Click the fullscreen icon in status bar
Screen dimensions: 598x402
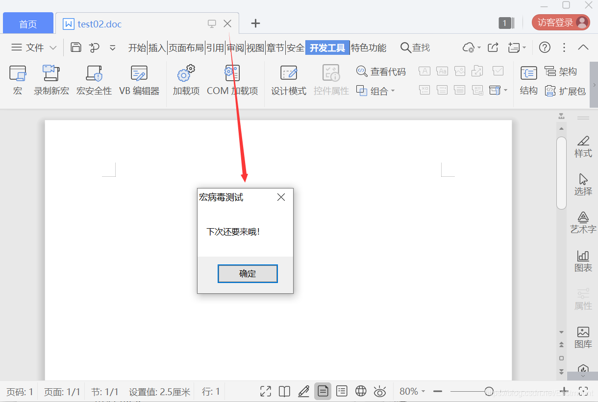click(266, 391)
